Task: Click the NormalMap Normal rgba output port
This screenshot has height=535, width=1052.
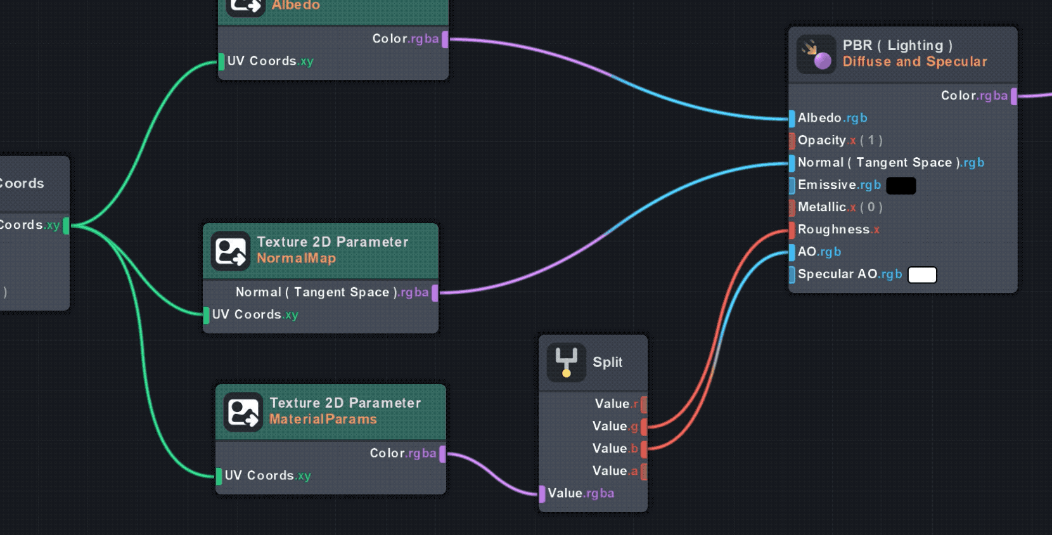Action: click(435, 293)
